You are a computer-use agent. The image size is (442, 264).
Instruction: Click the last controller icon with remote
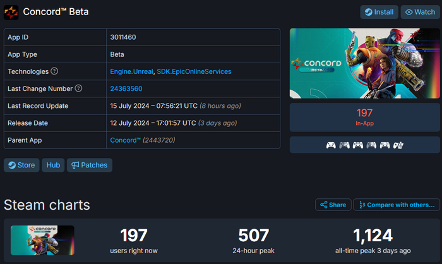pos(398,145)
